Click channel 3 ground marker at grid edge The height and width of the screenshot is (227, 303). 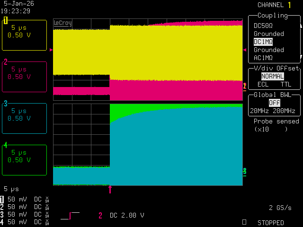click(244, 171)
